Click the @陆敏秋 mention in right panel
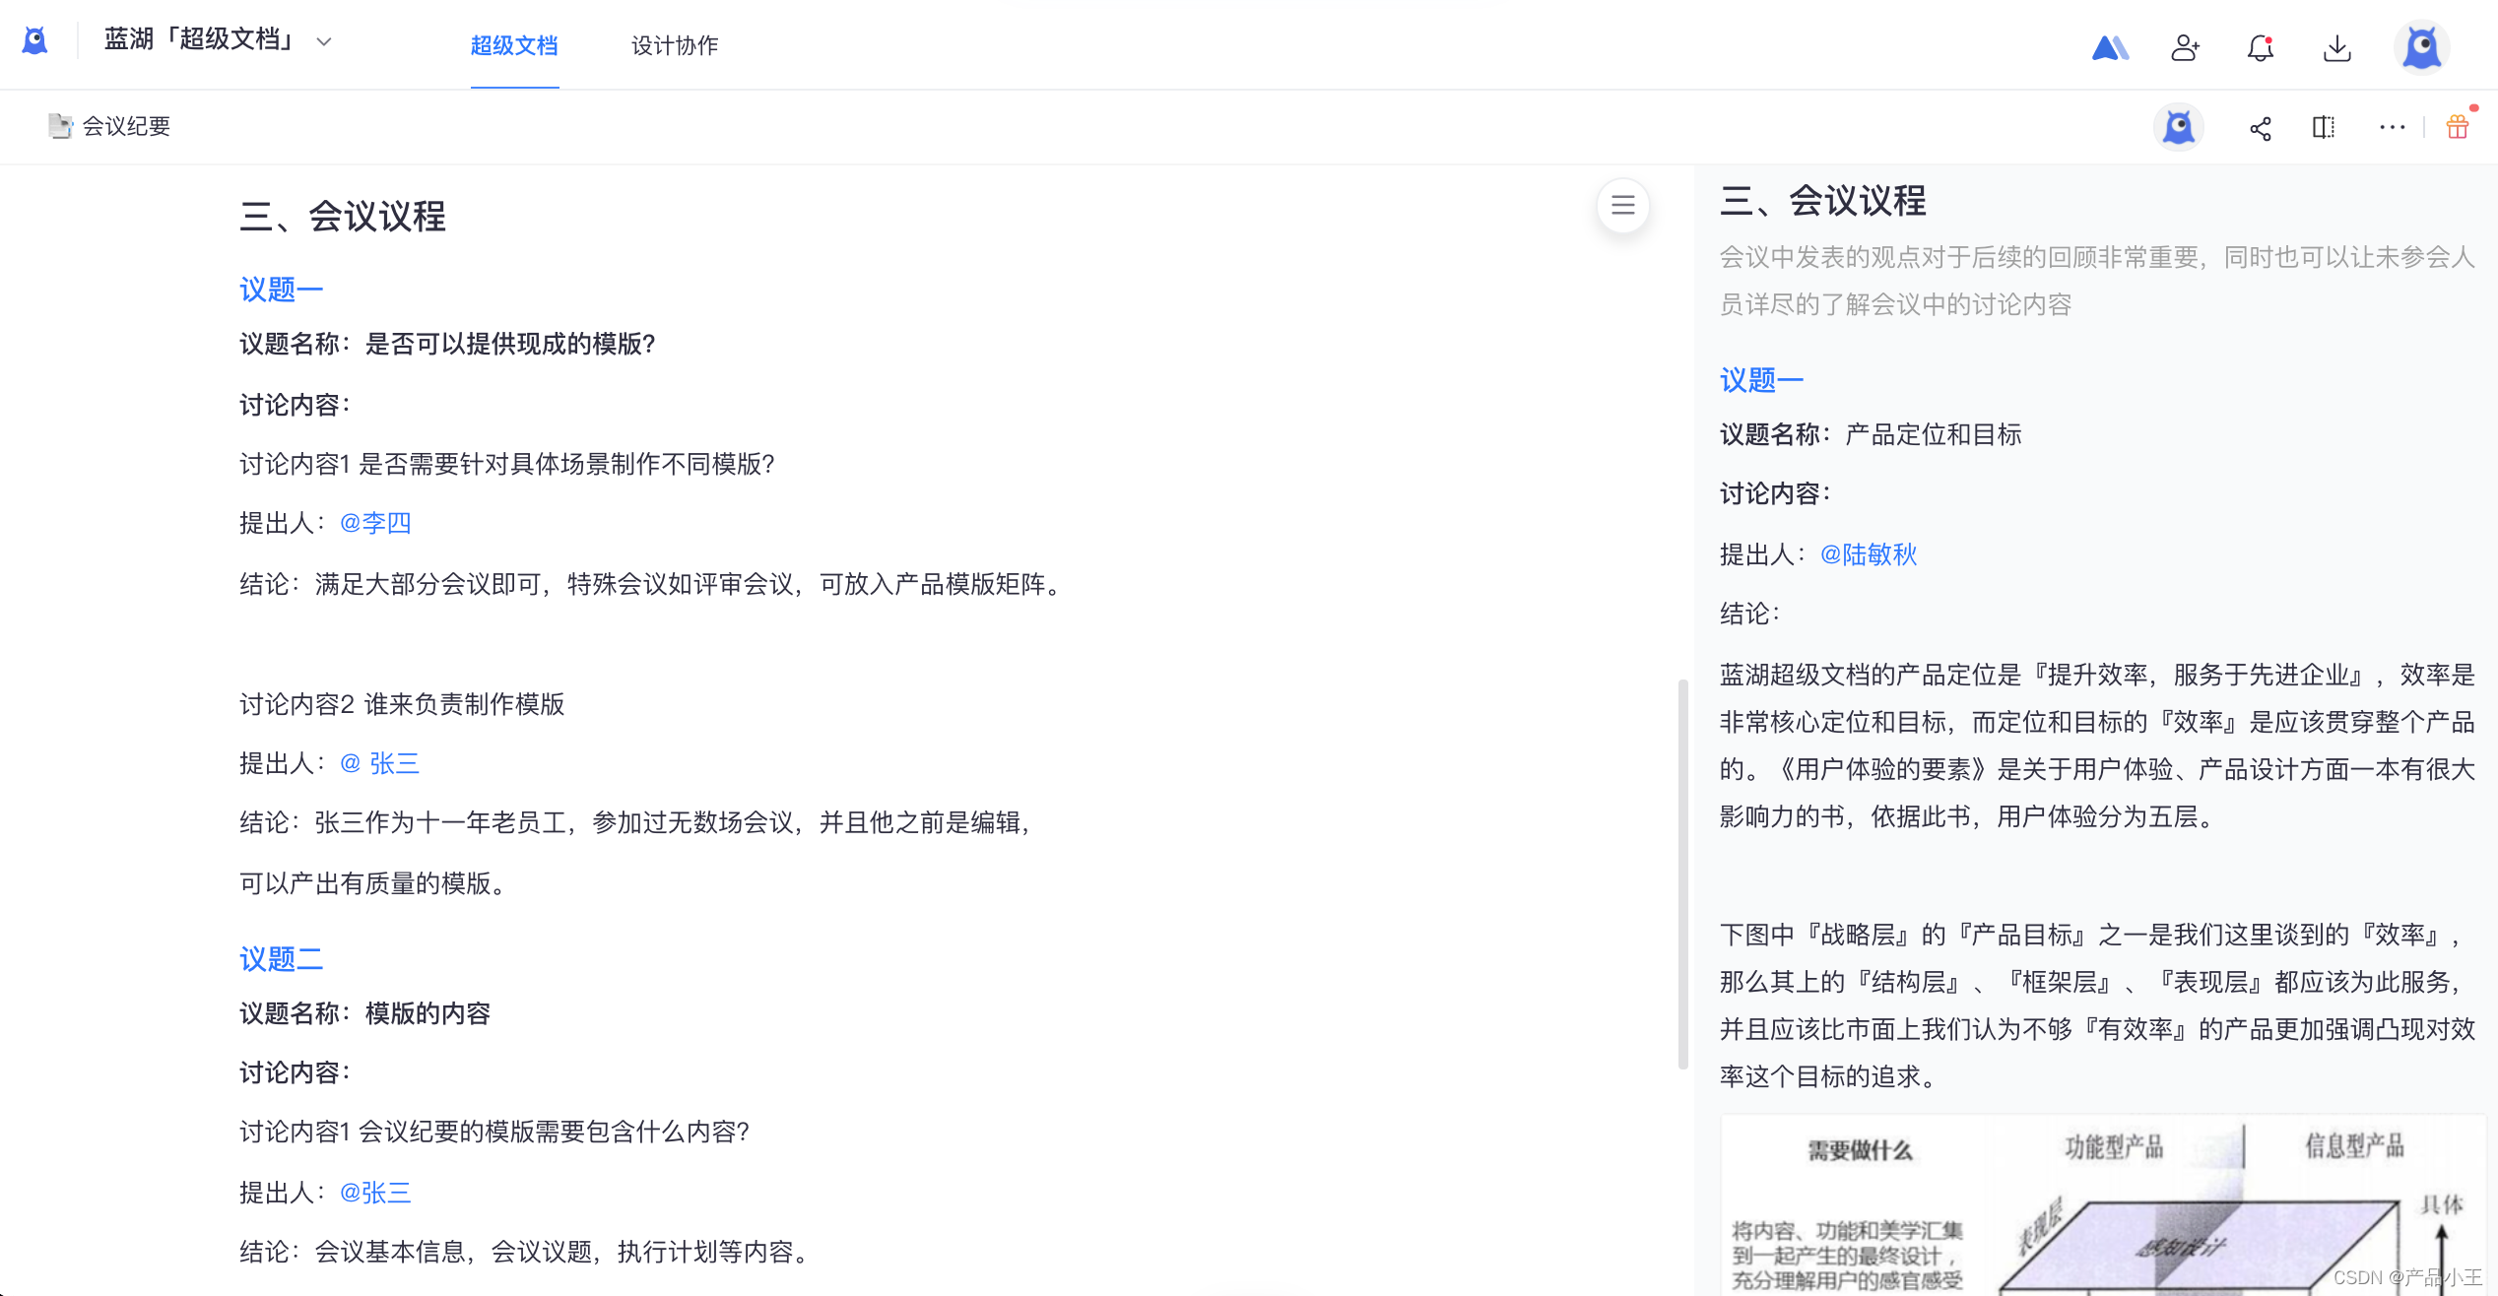 pos(1869,554)
